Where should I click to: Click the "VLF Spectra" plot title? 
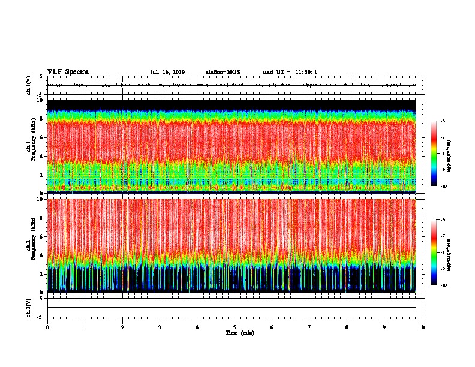[x=68, y=72]
